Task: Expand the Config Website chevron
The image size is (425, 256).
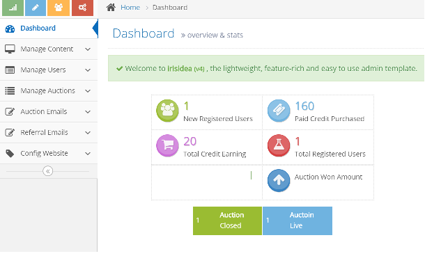Action: [x=88, y=154]
